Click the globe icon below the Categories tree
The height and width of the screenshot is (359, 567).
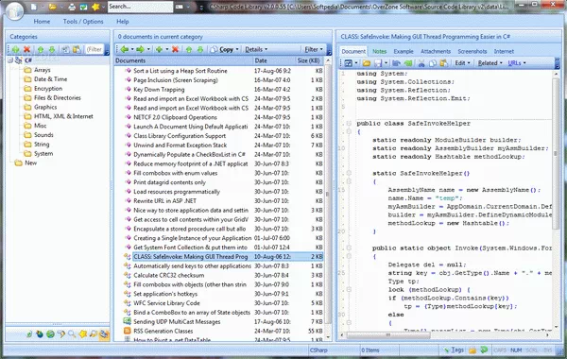pyautogui.click(x=50, y=334)
